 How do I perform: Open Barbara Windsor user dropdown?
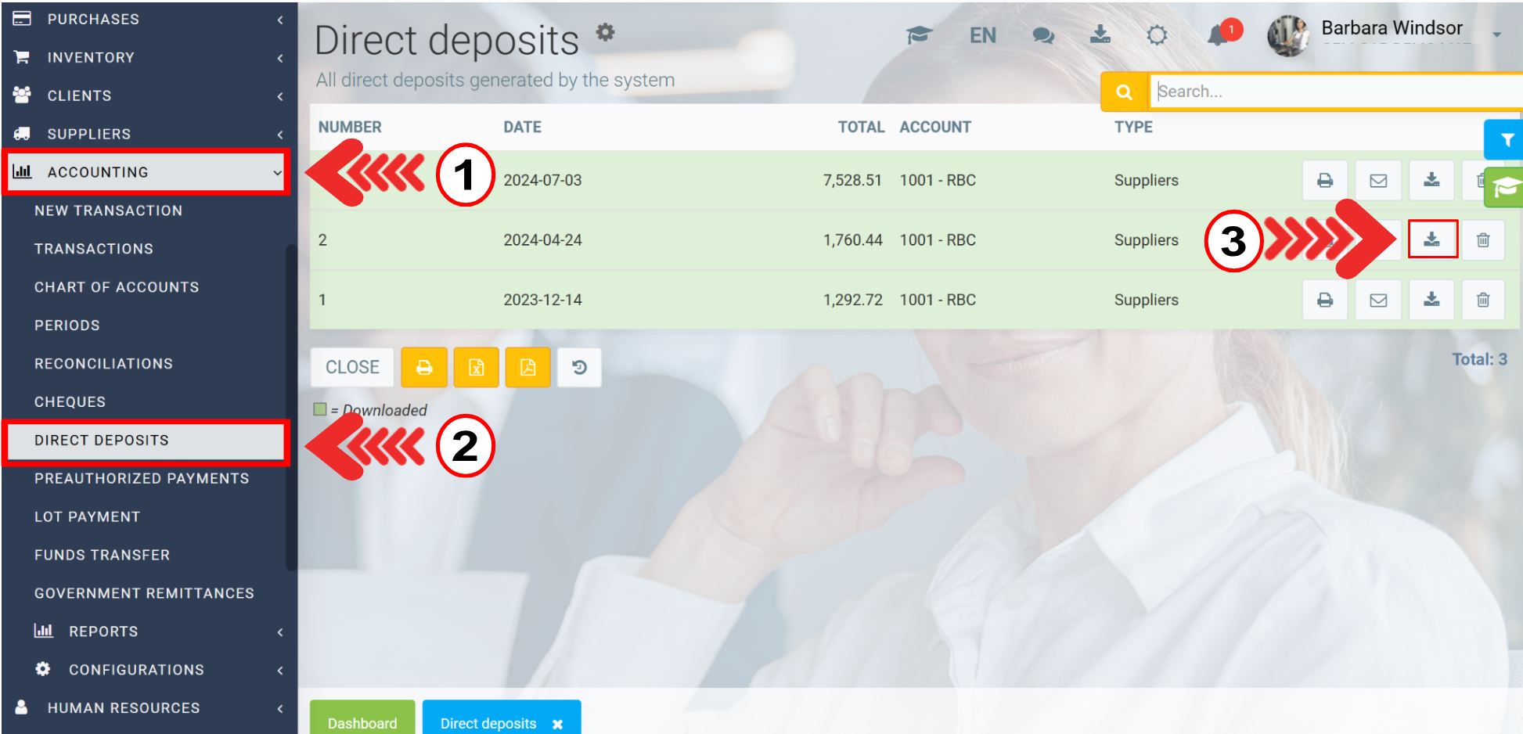point(1496,34)
